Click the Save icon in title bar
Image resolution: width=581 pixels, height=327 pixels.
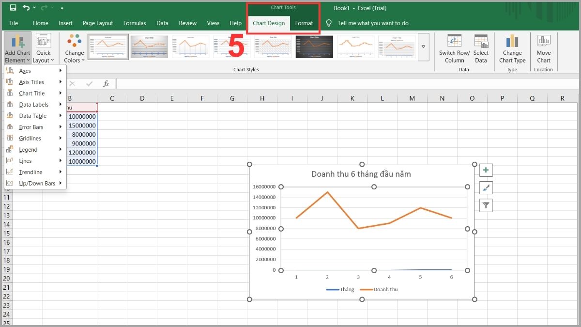pos(13,8)
